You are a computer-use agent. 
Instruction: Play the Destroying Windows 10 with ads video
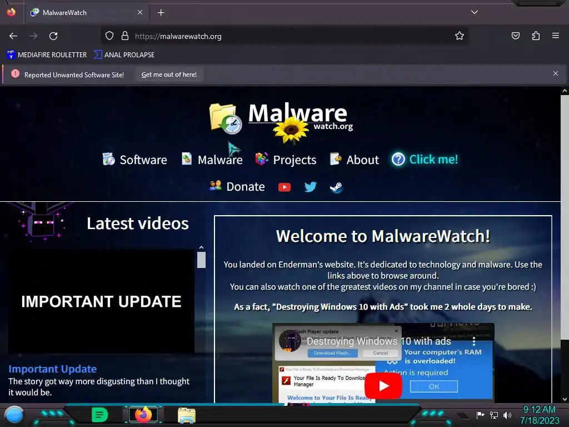coord(383,386)
